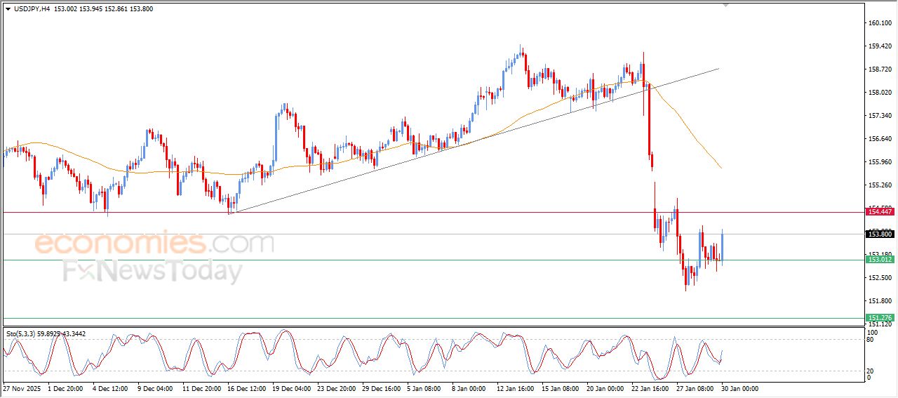Click the green 153.012 price level tag
This screenshot has height=398, width=898.
tap(880, 260)
